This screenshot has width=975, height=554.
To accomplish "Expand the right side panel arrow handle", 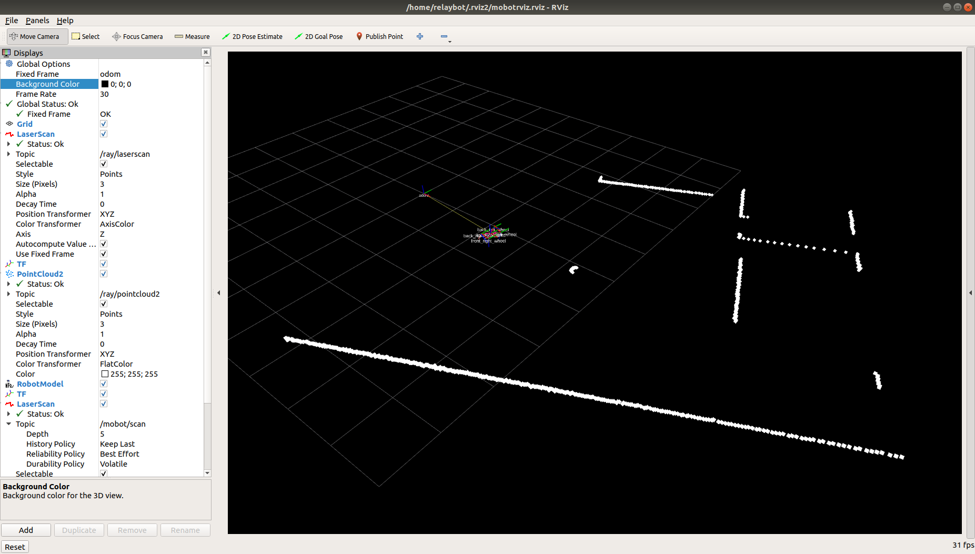I will coord(970,293).
